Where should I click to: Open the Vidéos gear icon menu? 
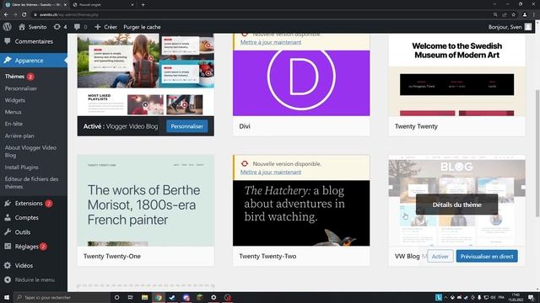(8, 266)
